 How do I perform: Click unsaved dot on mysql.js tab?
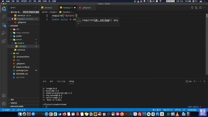pyautogui.click(x=75, y=8)
